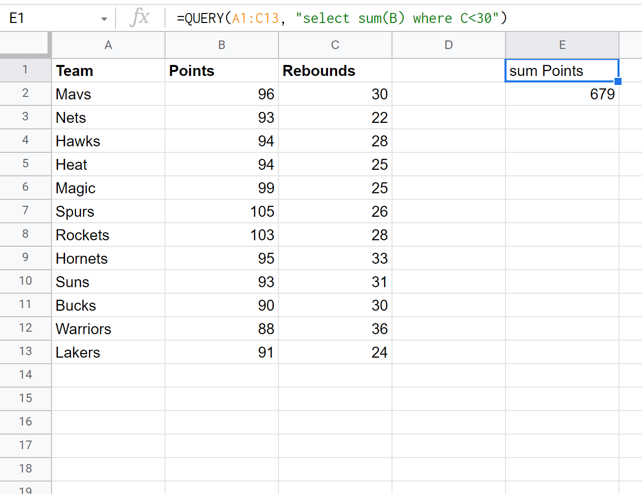Select row 13 header
This screenshot has width=642, height=494.
point(25,352)
